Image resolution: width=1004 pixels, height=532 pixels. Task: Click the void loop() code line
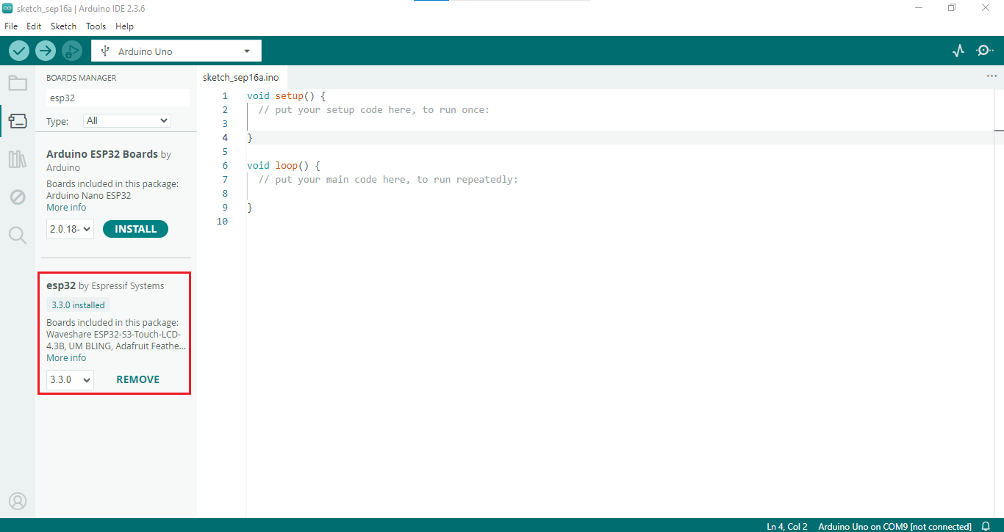click(283, 166)
